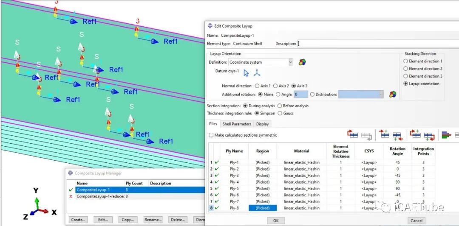Click Ply-3 rotation angle -45 cell

pos(397,175)
